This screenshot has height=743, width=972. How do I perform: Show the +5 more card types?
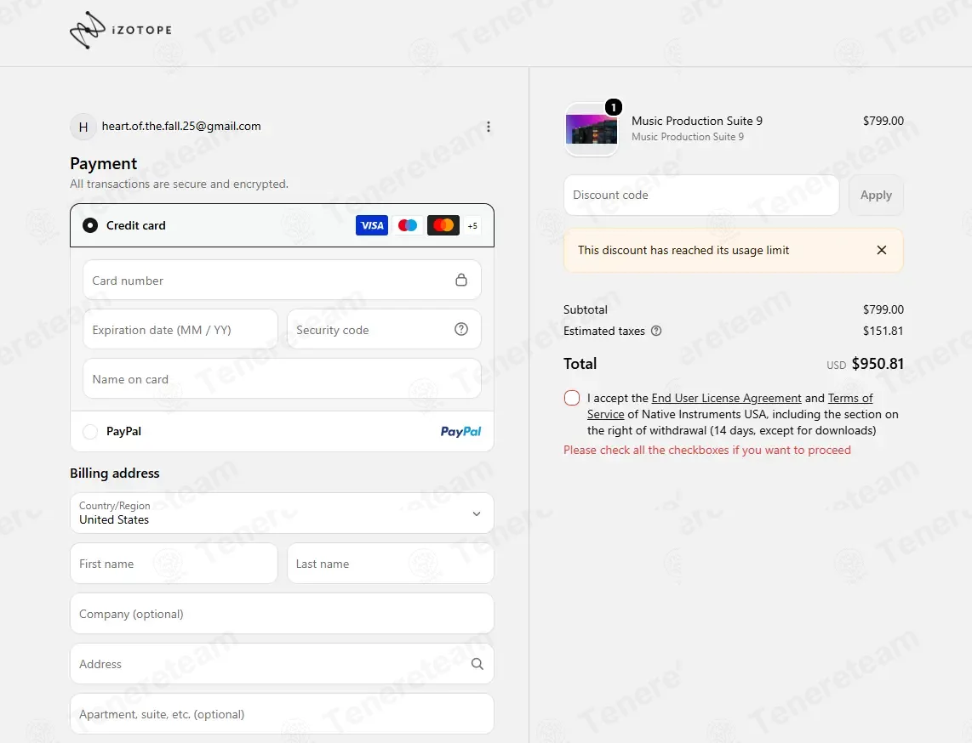click(x=472, y=226)
